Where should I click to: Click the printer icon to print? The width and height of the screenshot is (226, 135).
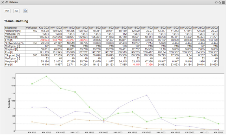[25, 11]
